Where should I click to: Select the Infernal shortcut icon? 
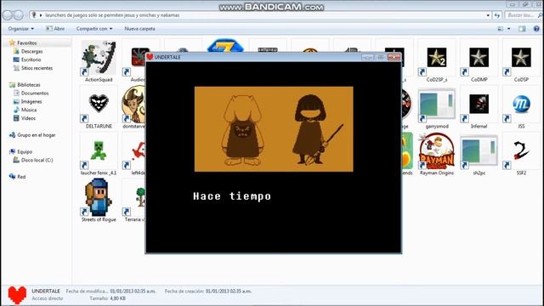coord(479,104)
